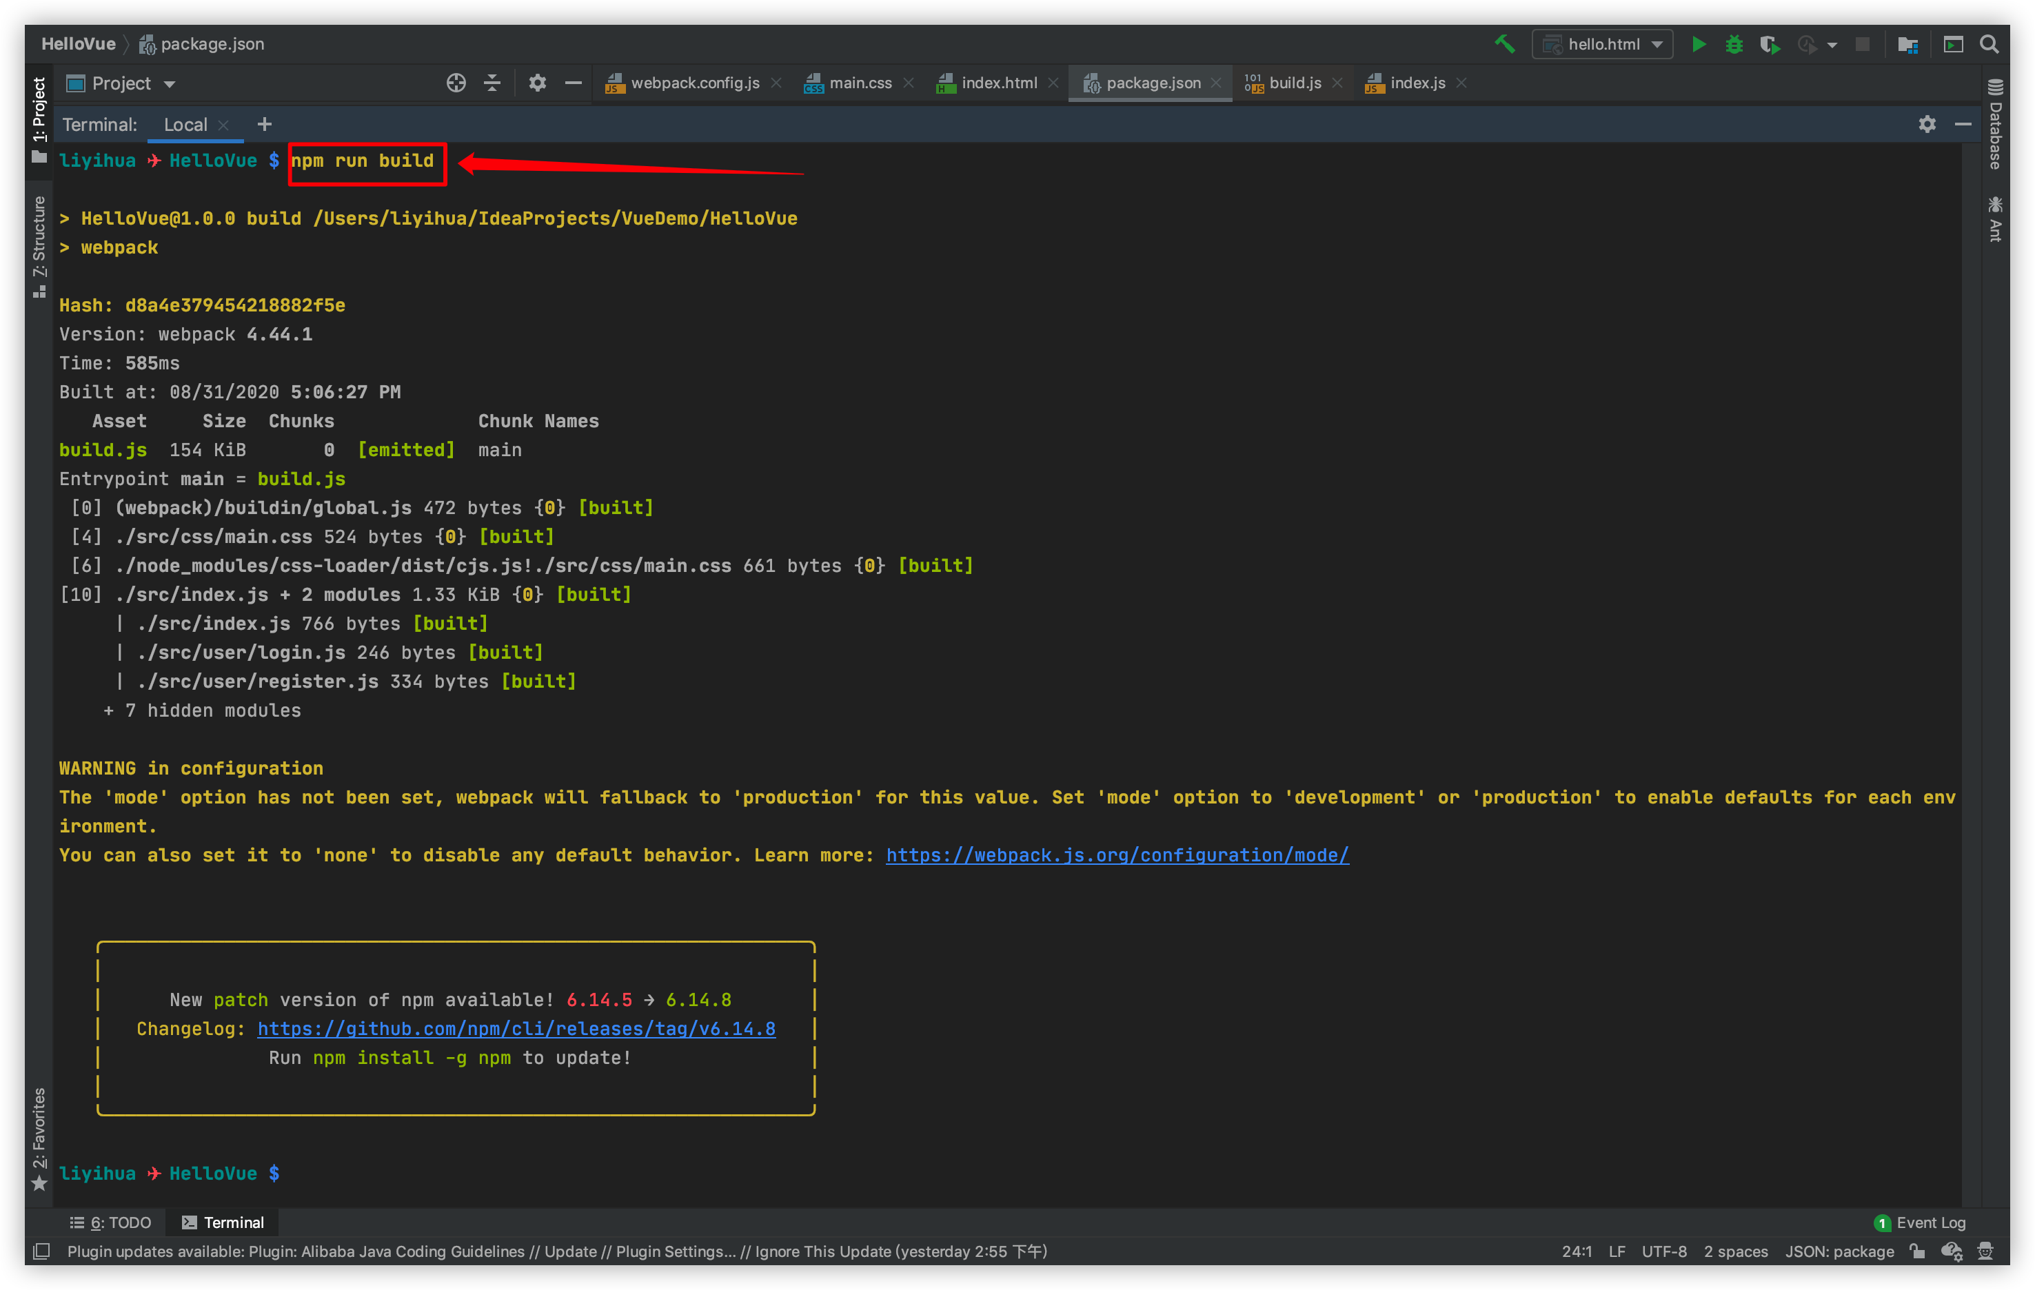Click the Debug bug icon
Screen dimensions: 2035x1290
click(x=1733, y=45)
